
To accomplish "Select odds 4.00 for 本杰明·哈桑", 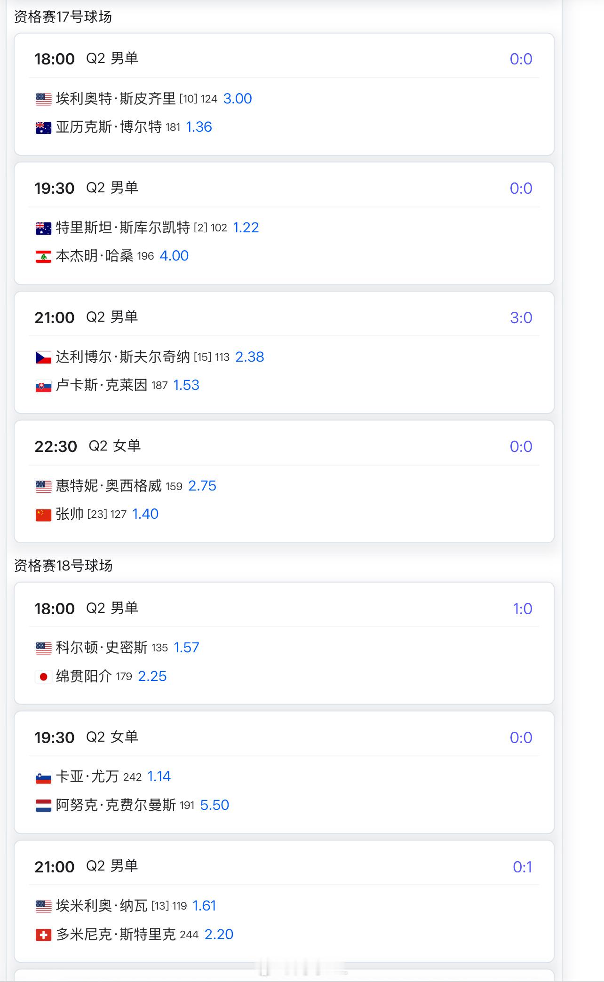I will [174, 256].
